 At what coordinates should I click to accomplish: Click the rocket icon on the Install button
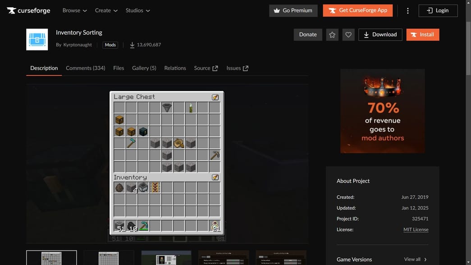(x=413, y=34)
